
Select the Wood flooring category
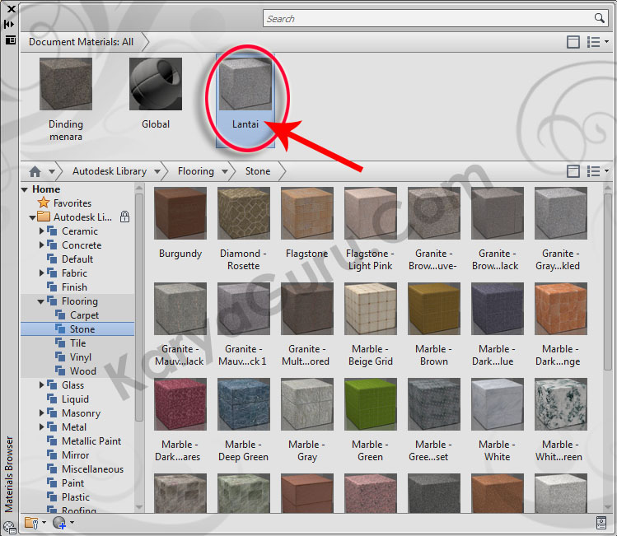pos(82,371)
